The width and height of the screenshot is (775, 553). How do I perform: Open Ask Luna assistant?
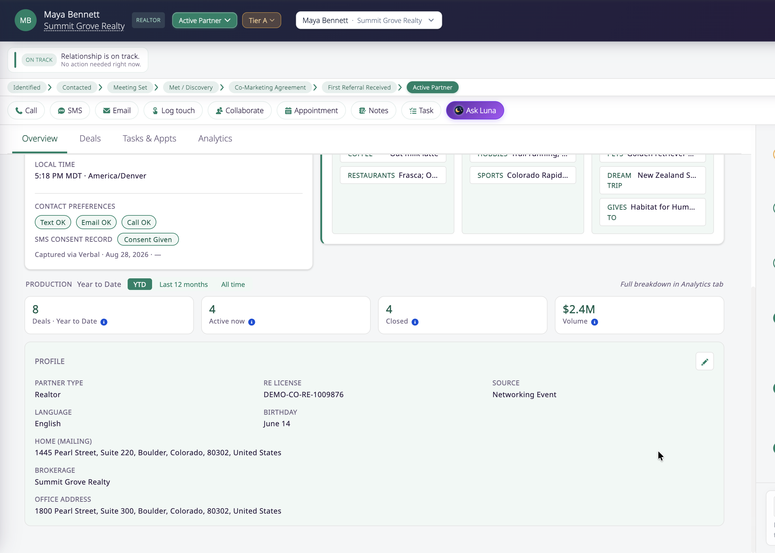[475, 110]
